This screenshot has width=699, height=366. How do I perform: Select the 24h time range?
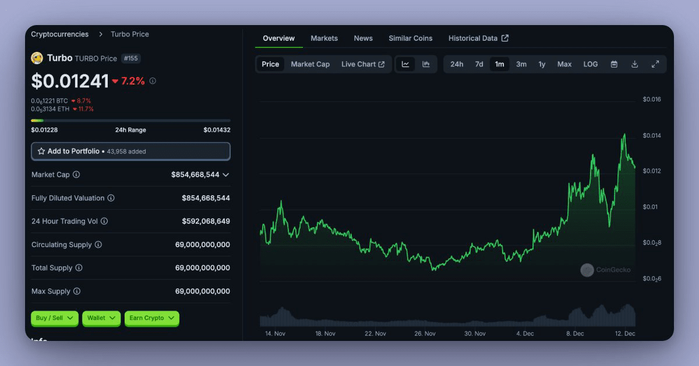pyautogui.click(x=457, y=64)
